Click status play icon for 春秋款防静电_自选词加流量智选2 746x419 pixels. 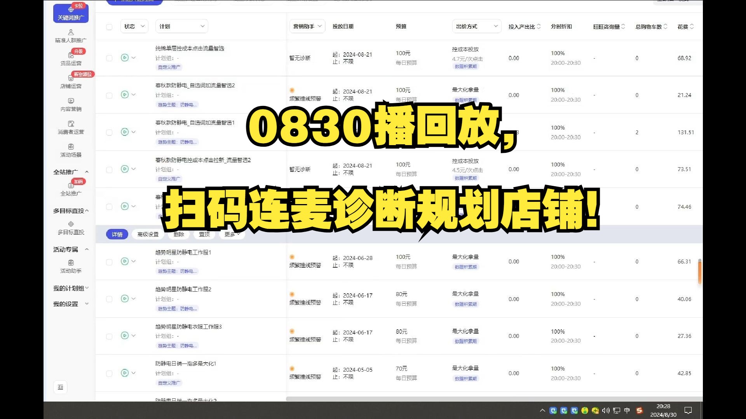coord(125,95)
